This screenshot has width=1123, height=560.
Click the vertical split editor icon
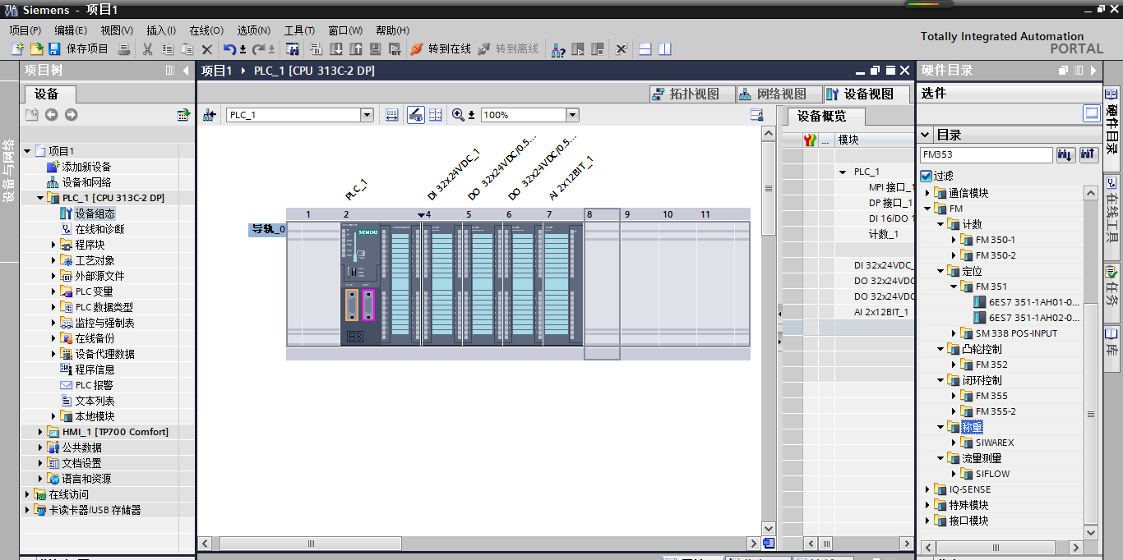(664, 49)
